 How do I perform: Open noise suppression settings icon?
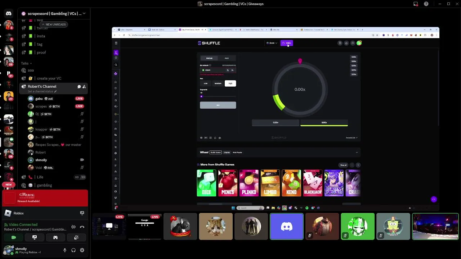tap(73, 227)
